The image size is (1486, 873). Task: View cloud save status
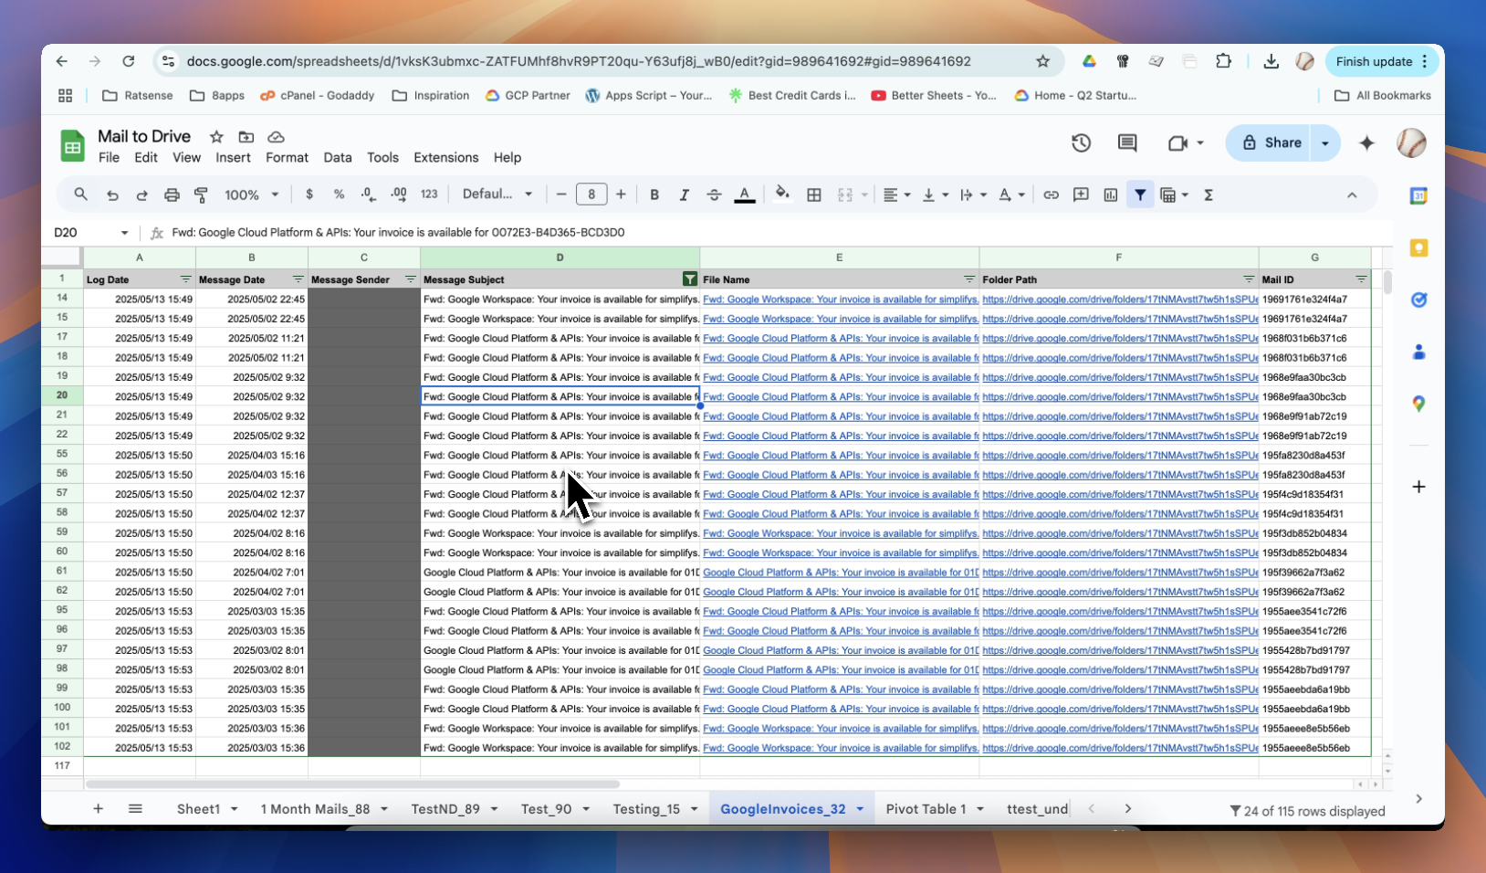point(276,137)
